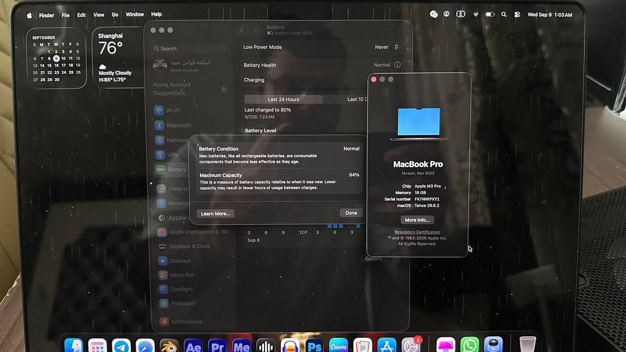
Task: Open the File menu
Action: [x=66, y=15]
